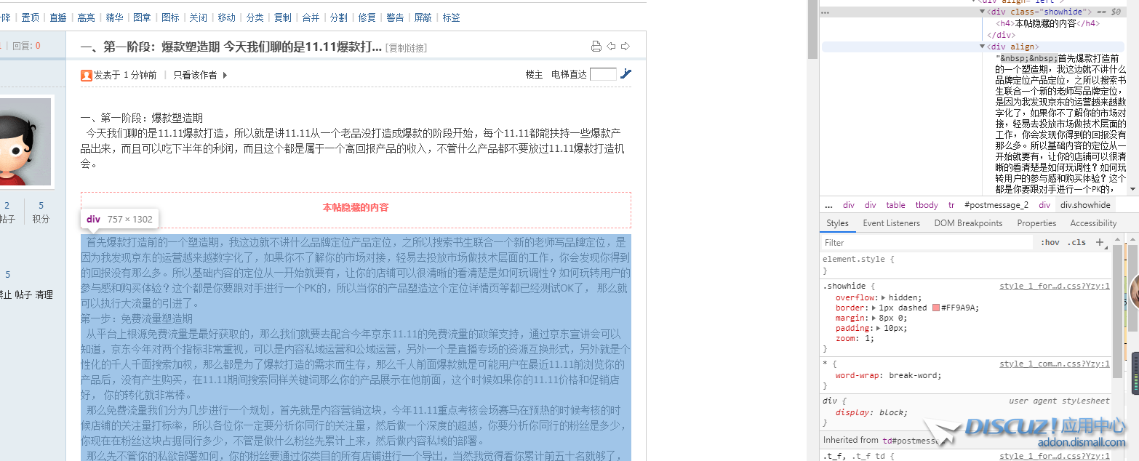This screenshot has width=1139, height=461.
Task: Select table in the DevTools breadcrumb
Action: (x=895, y=205)
